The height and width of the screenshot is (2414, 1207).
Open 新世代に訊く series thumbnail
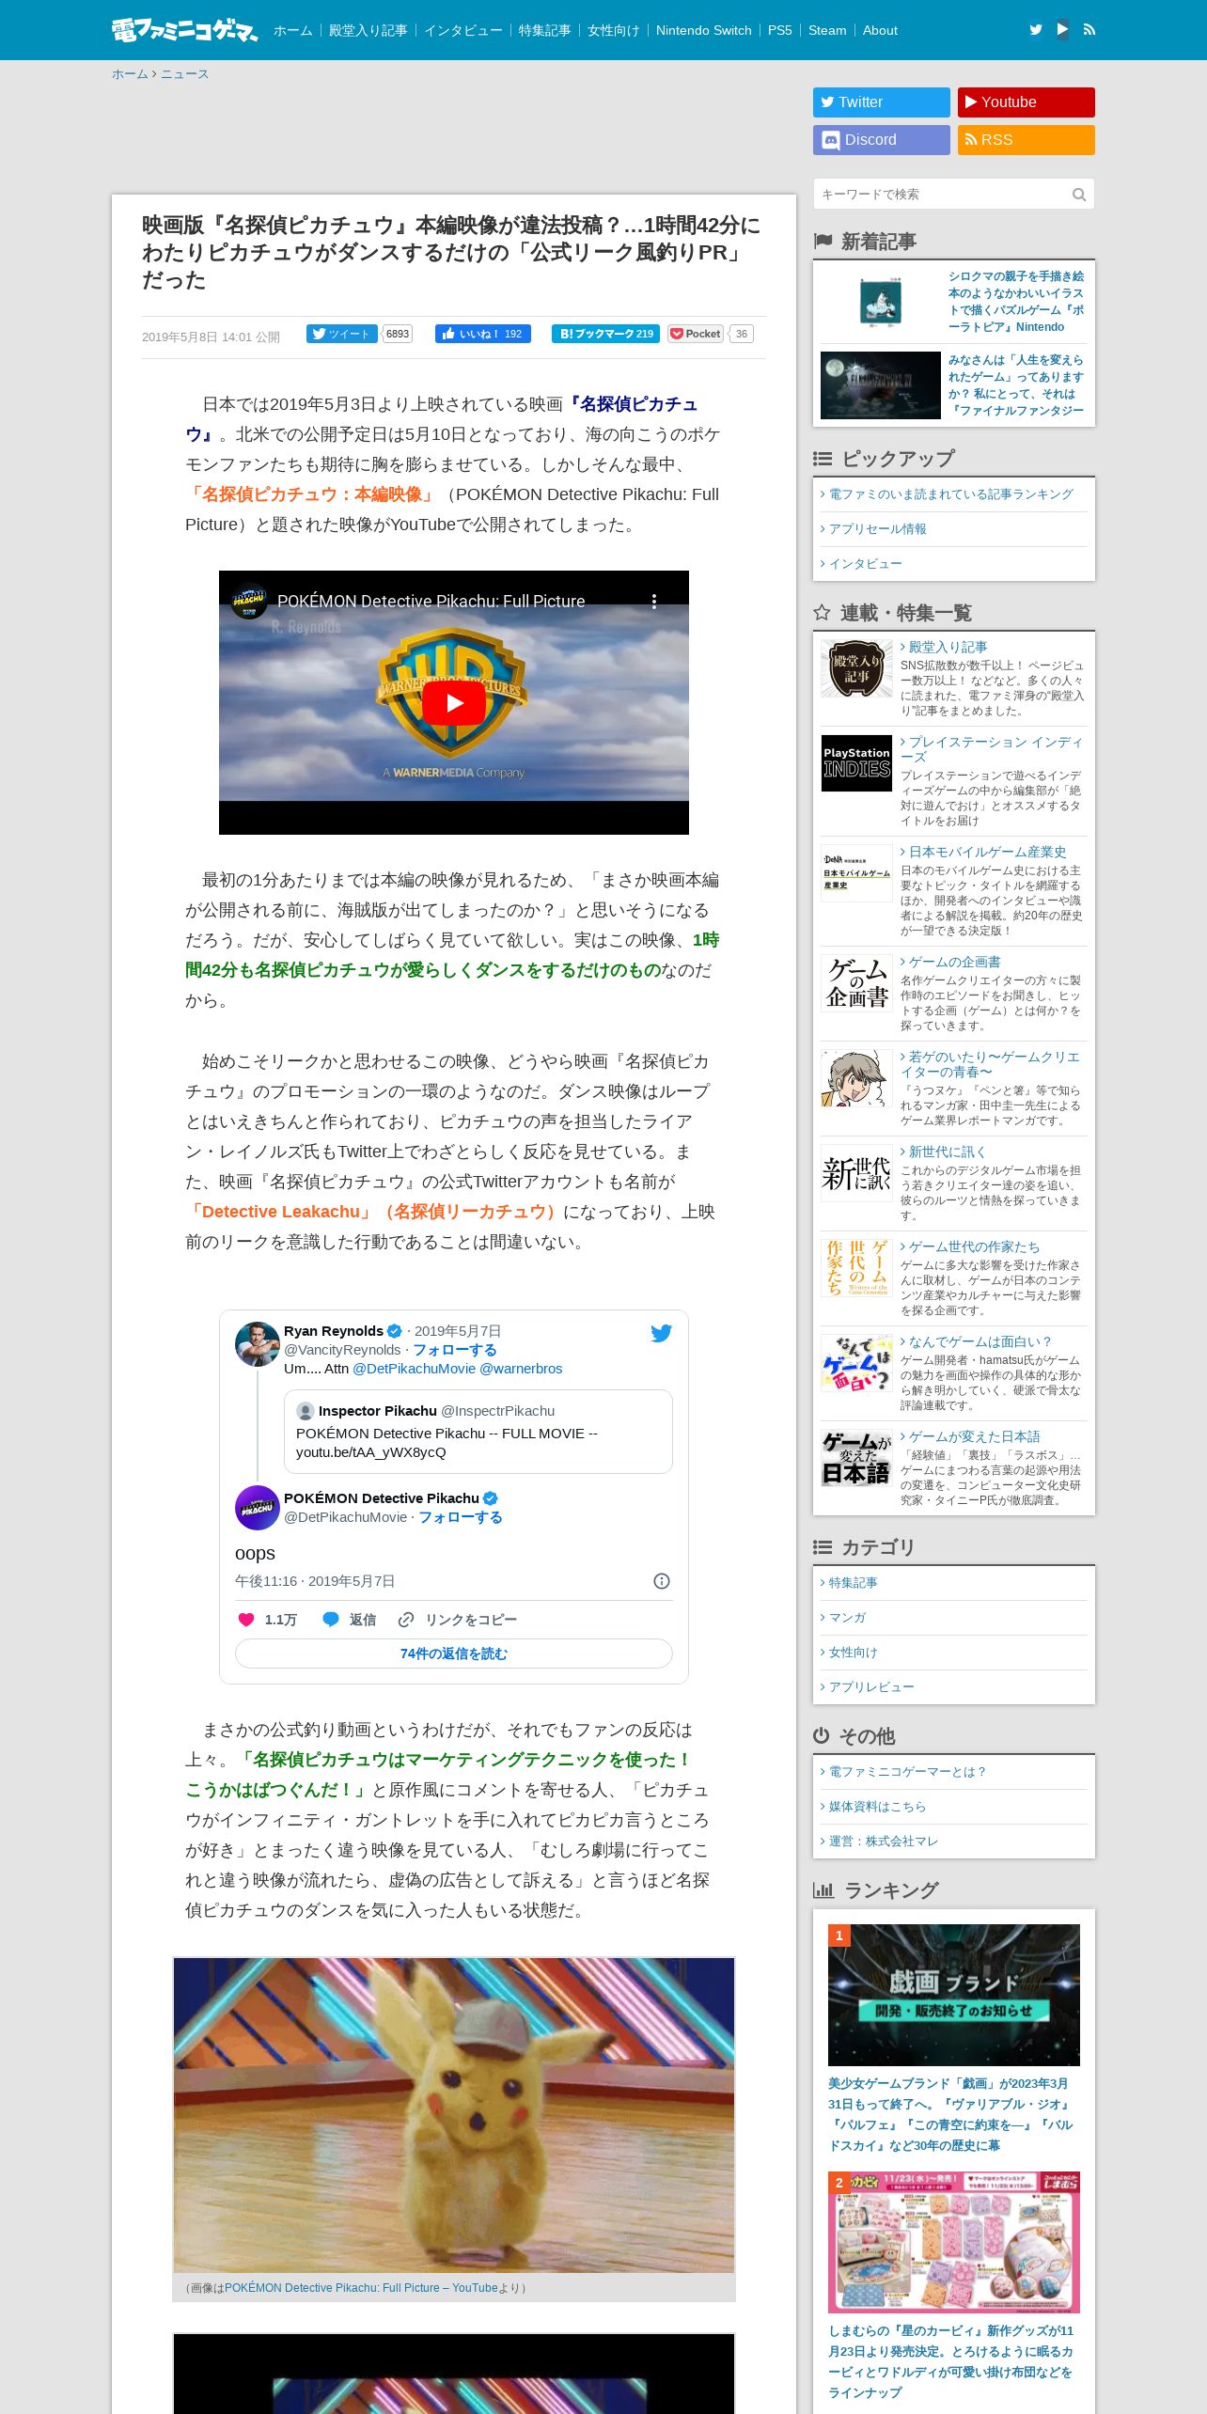[856, 1172]
